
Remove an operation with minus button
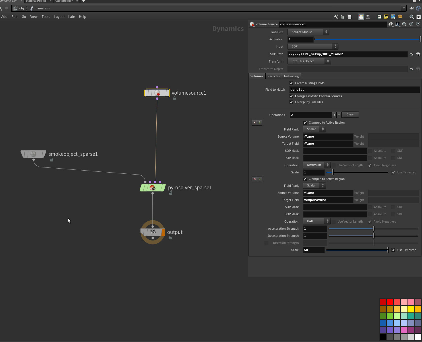(339, 115)
